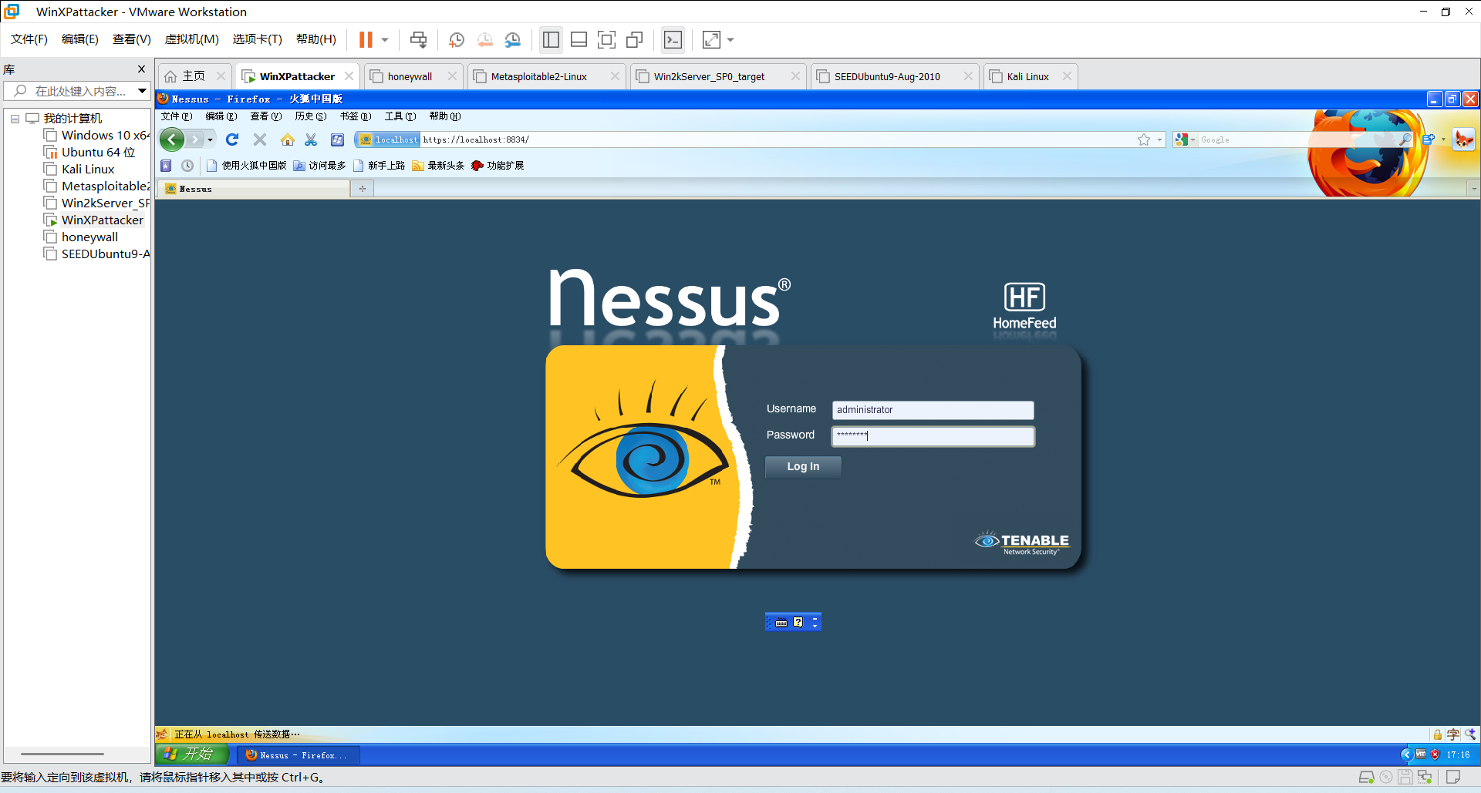
Task: Click the padlock icon in Firefox status bar
Action: click(1438, 734)
